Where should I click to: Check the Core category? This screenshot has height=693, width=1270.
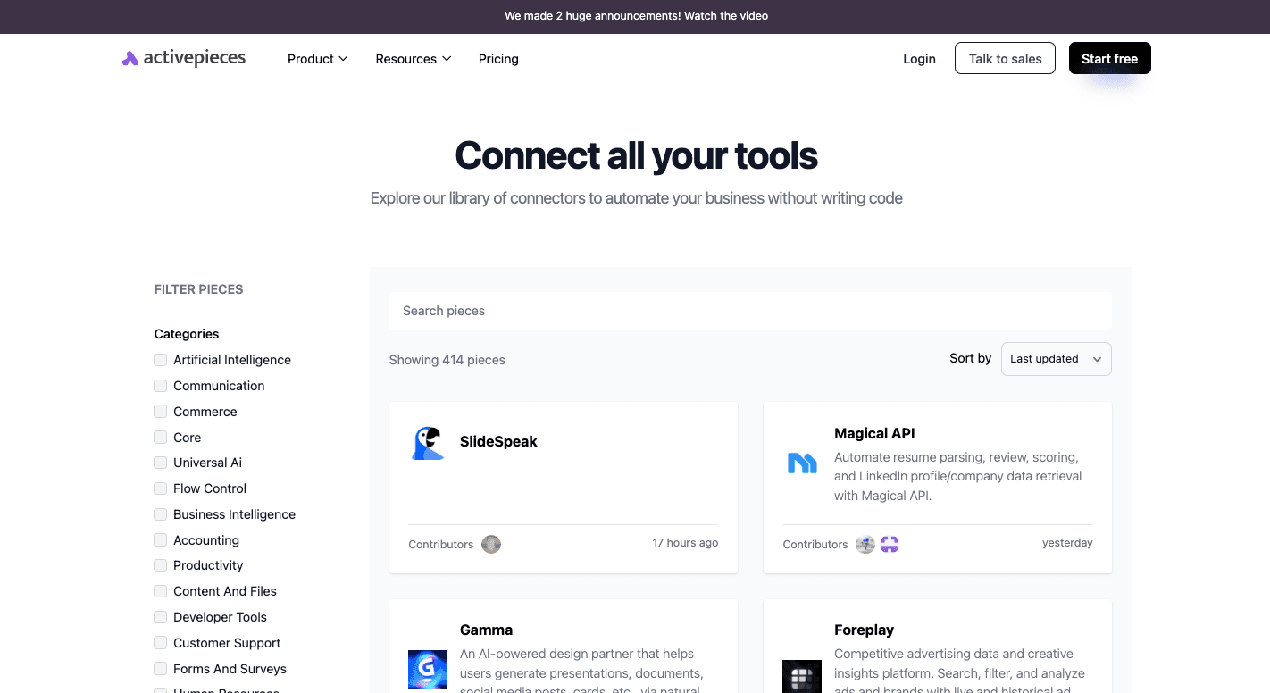pos(161,438)
